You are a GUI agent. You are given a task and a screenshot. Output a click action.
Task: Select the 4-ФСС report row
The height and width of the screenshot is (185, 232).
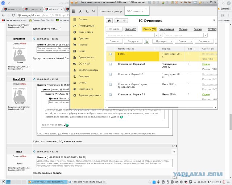(162, 56)
